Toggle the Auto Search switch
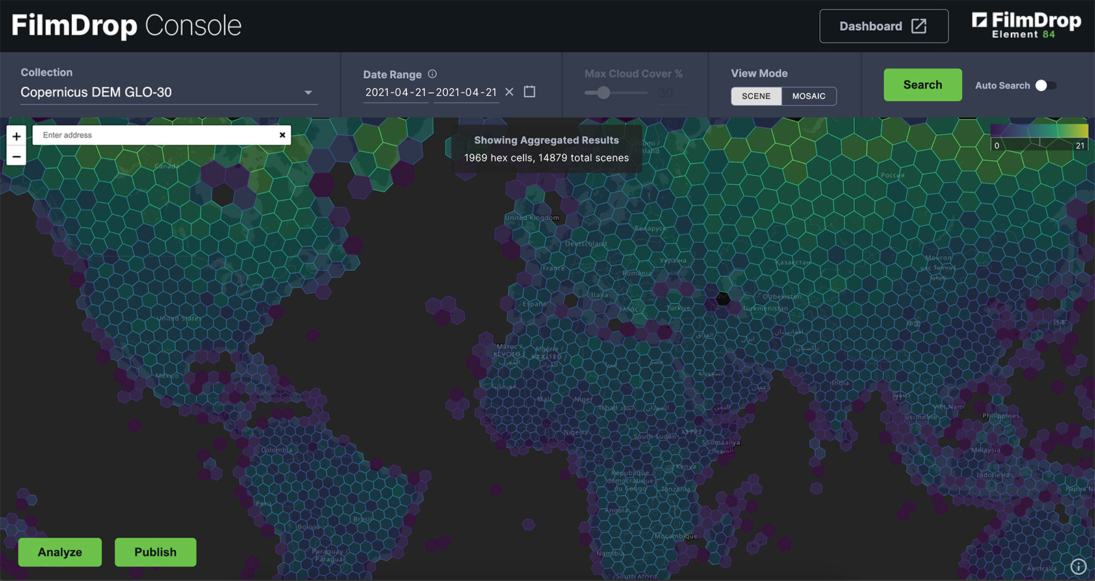 [1046, 86]
